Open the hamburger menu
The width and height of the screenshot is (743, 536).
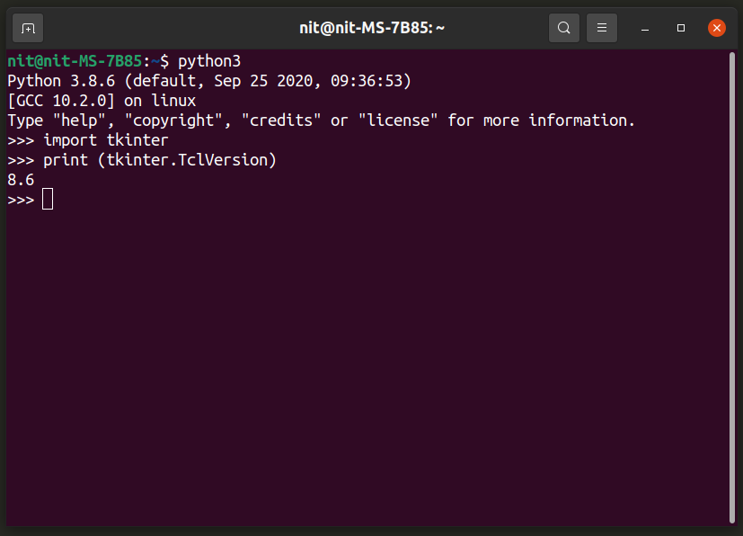tap(602, 28)
